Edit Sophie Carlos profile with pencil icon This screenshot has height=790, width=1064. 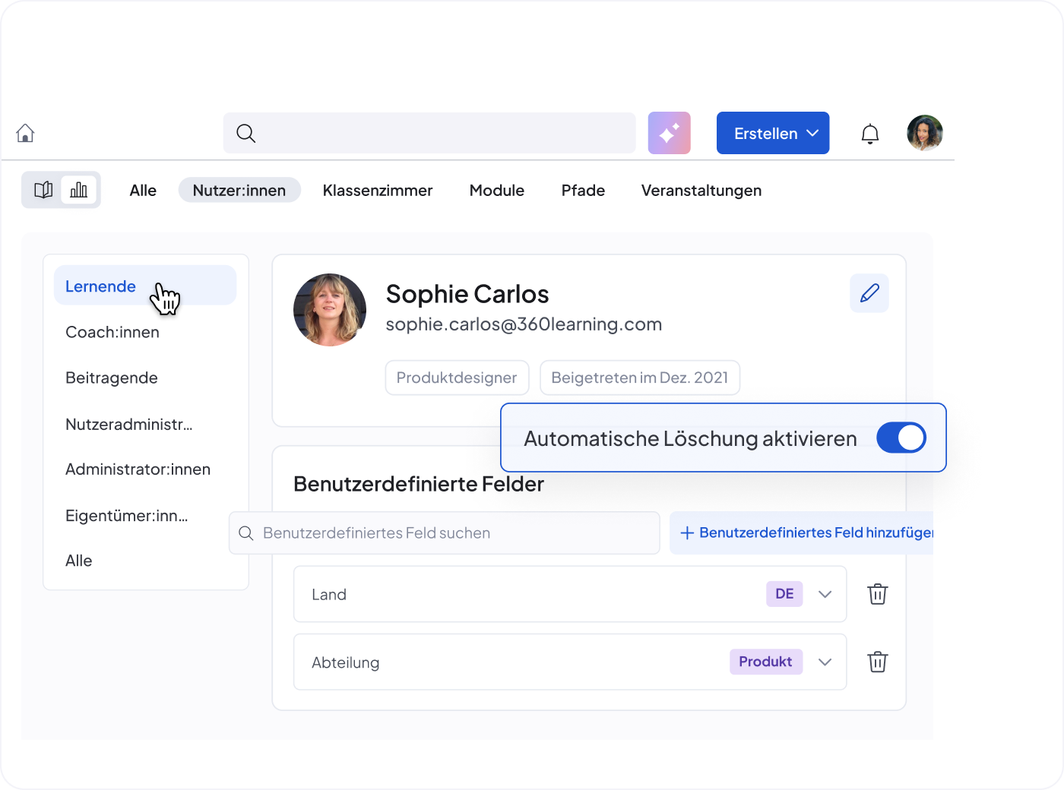click(x=869, y=293)
